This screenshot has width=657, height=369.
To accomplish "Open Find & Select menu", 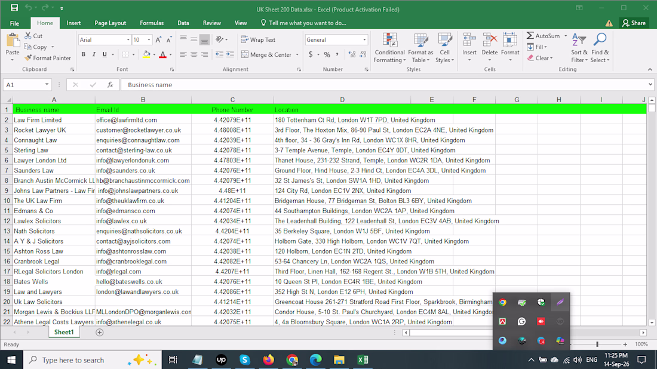I will click(600, 48).
